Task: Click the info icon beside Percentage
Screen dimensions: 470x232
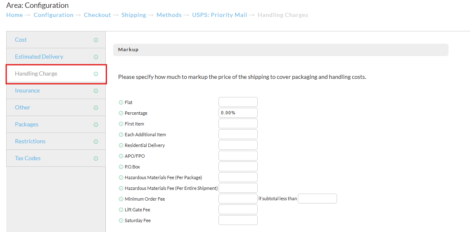Action: click(x=121, y=113)
